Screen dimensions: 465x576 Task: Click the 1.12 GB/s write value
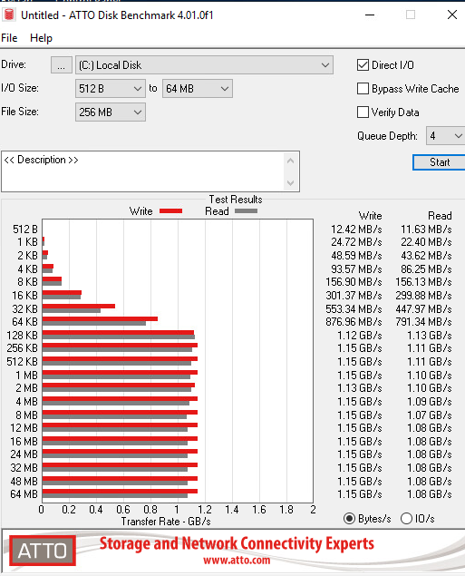[359, 336]
